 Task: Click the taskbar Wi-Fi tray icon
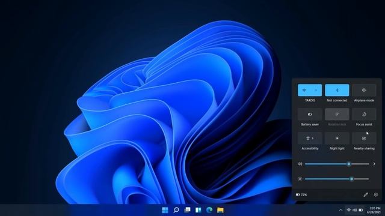tap(349, 210)
